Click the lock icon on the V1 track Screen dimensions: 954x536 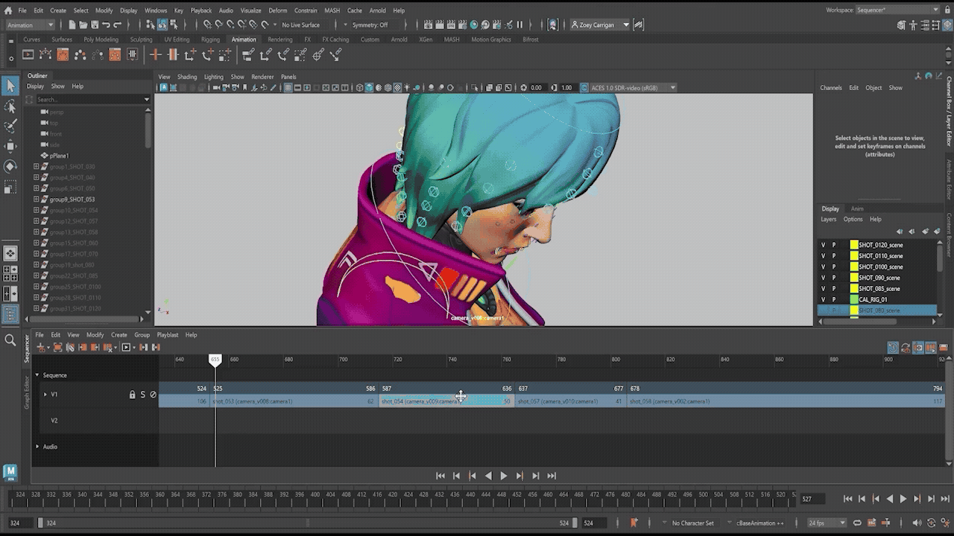[x=133, y=395]
